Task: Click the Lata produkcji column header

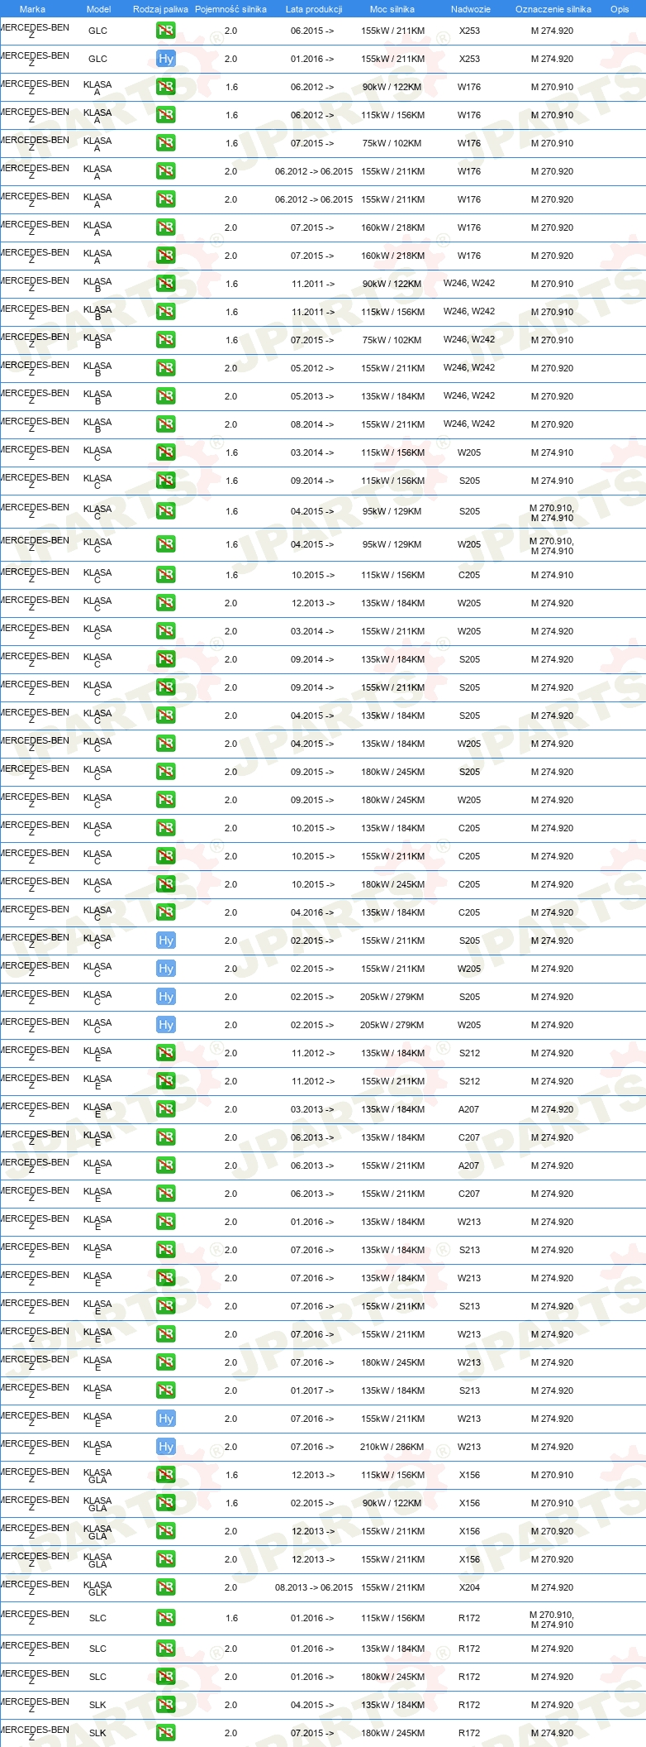Action: [x=314, y=9]
